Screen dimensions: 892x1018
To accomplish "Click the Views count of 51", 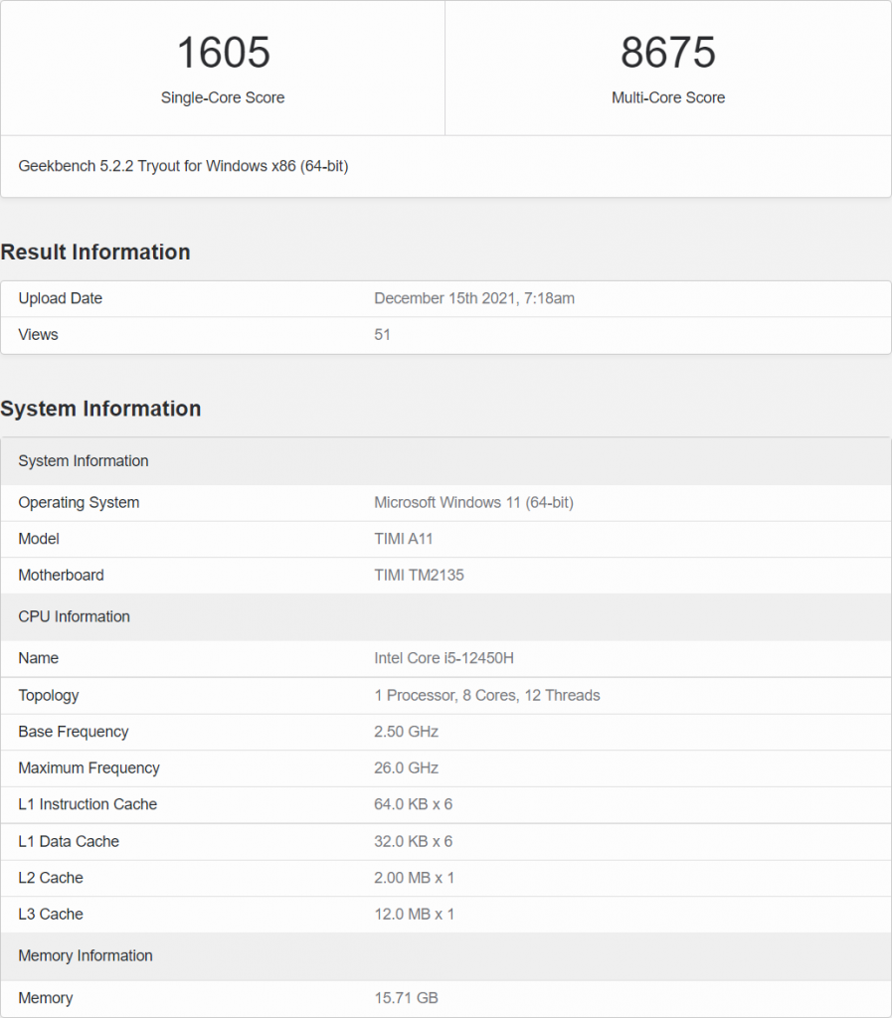I will click(382, 335).
